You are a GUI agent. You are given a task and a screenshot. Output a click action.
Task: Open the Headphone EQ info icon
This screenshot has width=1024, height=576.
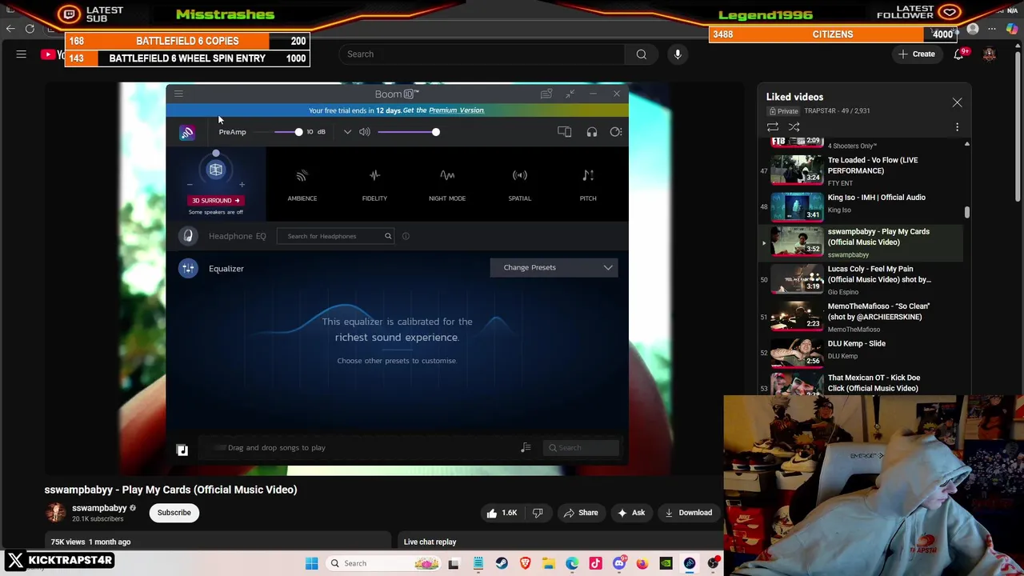406,236
